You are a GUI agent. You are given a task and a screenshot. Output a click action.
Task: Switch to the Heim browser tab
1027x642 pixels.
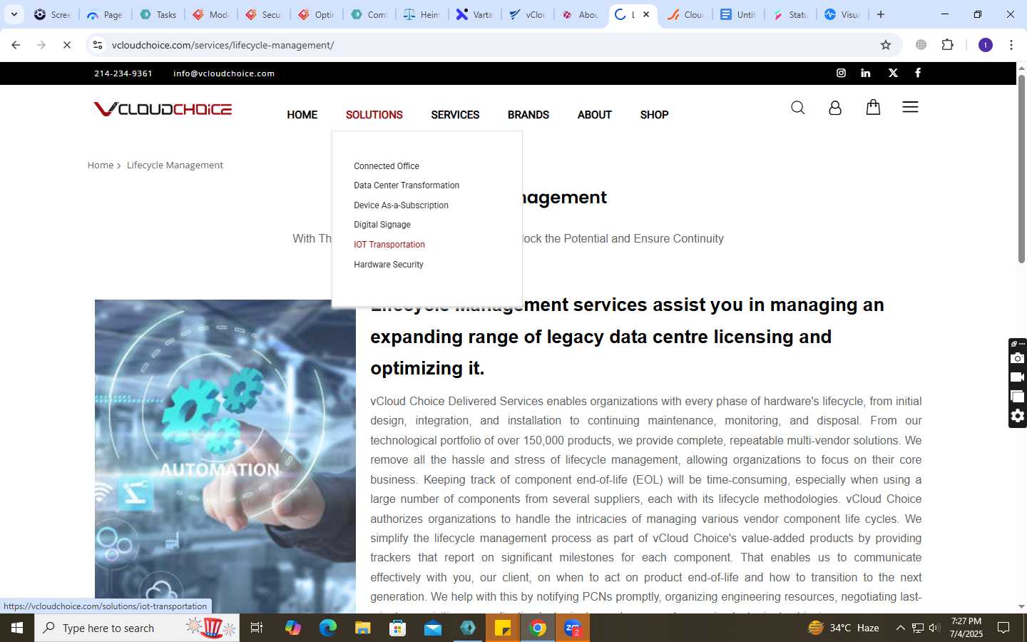[x=422, y=14]
